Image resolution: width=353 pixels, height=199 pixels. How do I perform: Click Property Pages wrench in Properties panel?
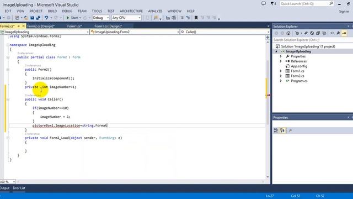pyautogui.click(x=291, y=130)
